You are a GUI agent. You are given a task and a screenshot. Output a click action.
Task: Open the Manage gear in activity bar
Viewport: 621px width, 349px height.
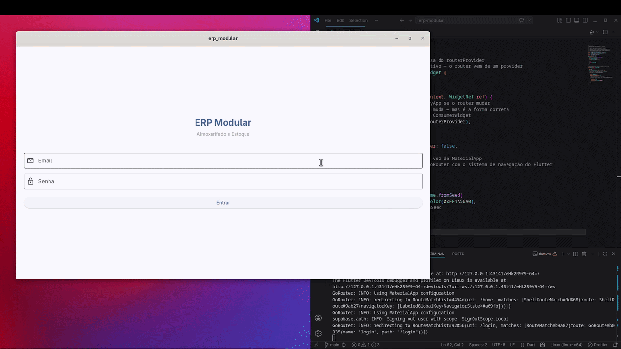point(318,333)
